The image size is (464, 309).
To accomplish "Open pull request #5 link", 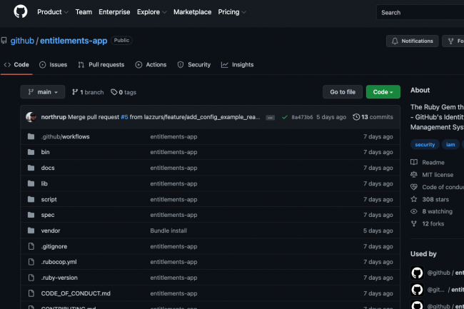I will [x=124, y=117].
